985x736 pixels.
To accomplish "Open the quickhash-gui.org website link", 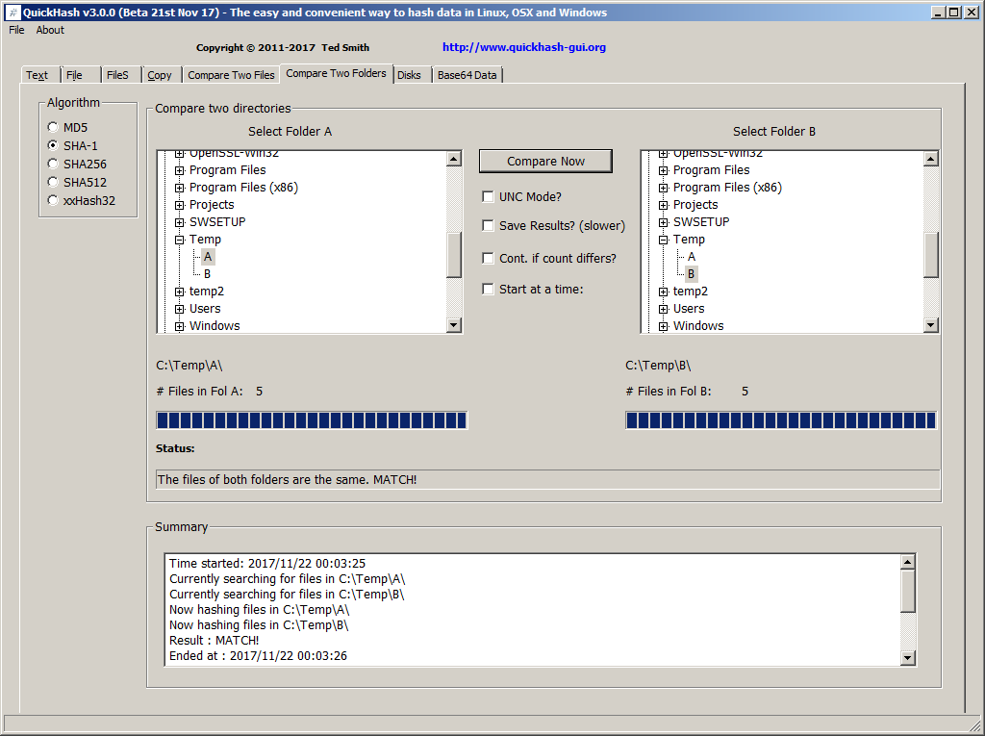I will point(524,47).
